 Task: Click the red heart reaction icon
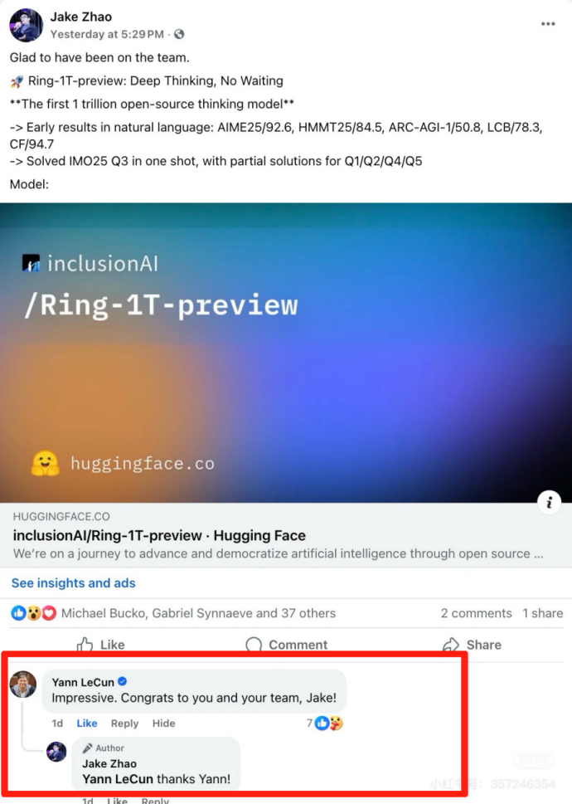pos(49,612)
